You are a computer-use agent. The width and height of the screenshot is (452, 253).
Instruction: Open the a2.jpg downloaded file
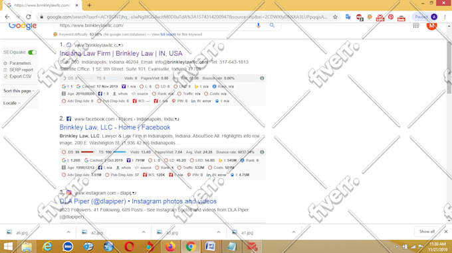click(x=97, y=232)
